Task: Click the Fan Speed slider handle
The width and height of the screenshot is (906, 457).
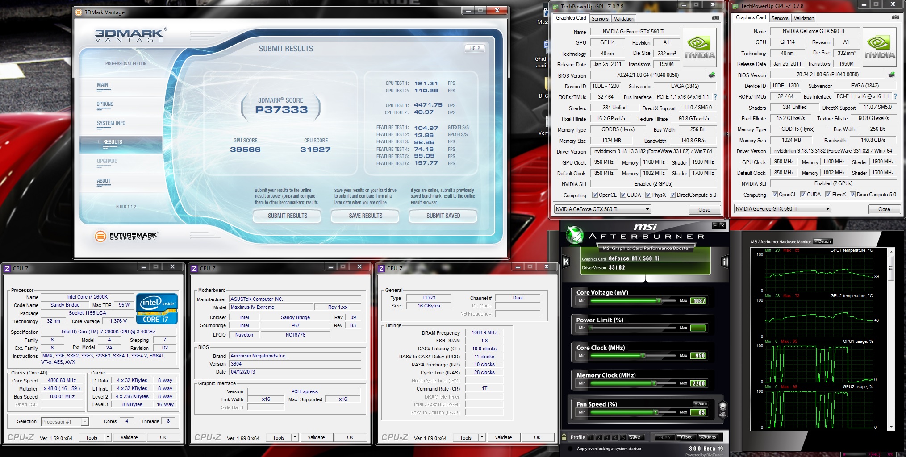Action: [655, 412]
